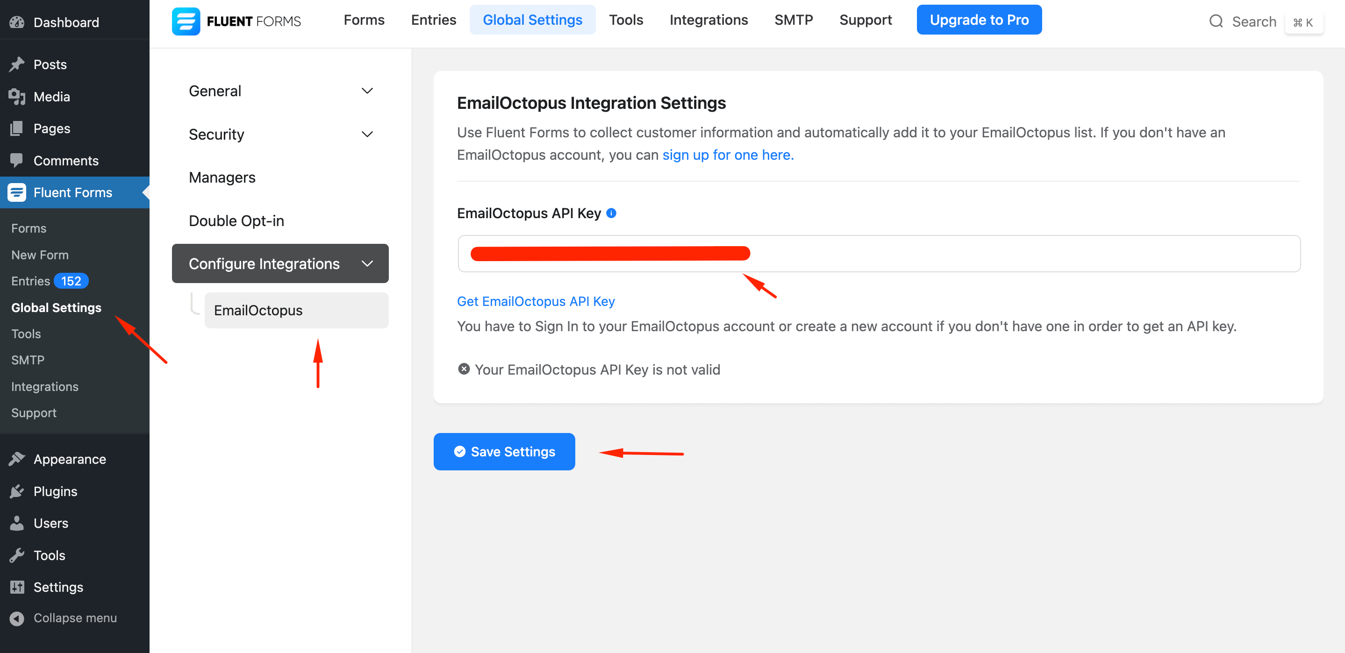Click the Pages icon in sidebar

pos(17,128)
